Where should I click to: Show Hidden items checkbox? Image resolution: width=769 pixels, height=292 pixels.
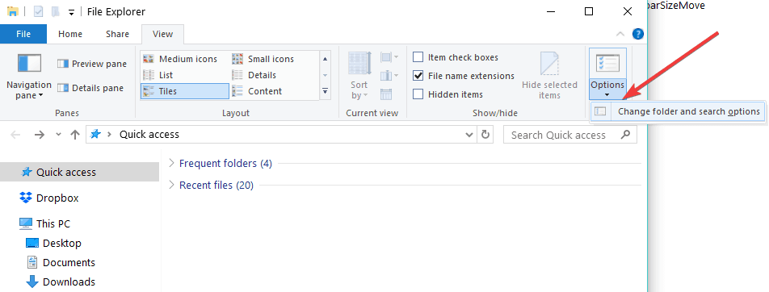[x=448, y=94]
